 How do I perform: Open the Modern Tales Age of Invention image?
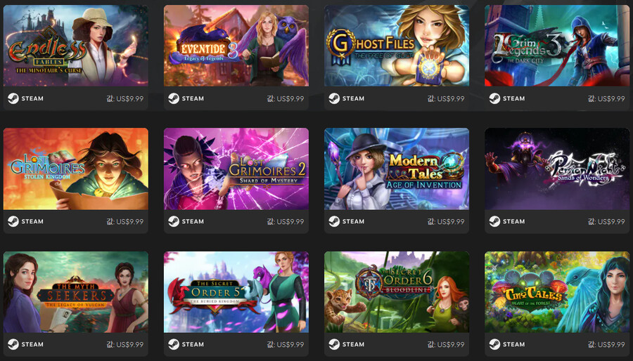[x=397, y=169]
